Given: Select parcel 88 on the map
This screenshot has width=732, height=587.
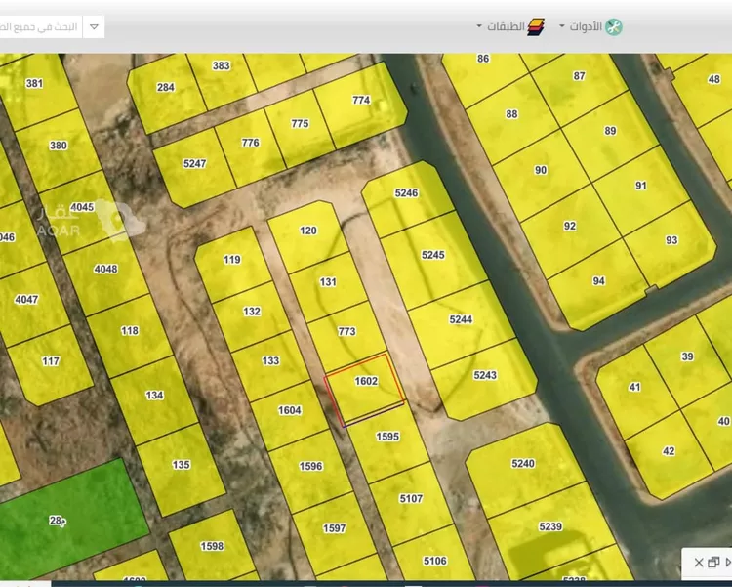Looking at the screenshot, I should click(x=511, y=119).
